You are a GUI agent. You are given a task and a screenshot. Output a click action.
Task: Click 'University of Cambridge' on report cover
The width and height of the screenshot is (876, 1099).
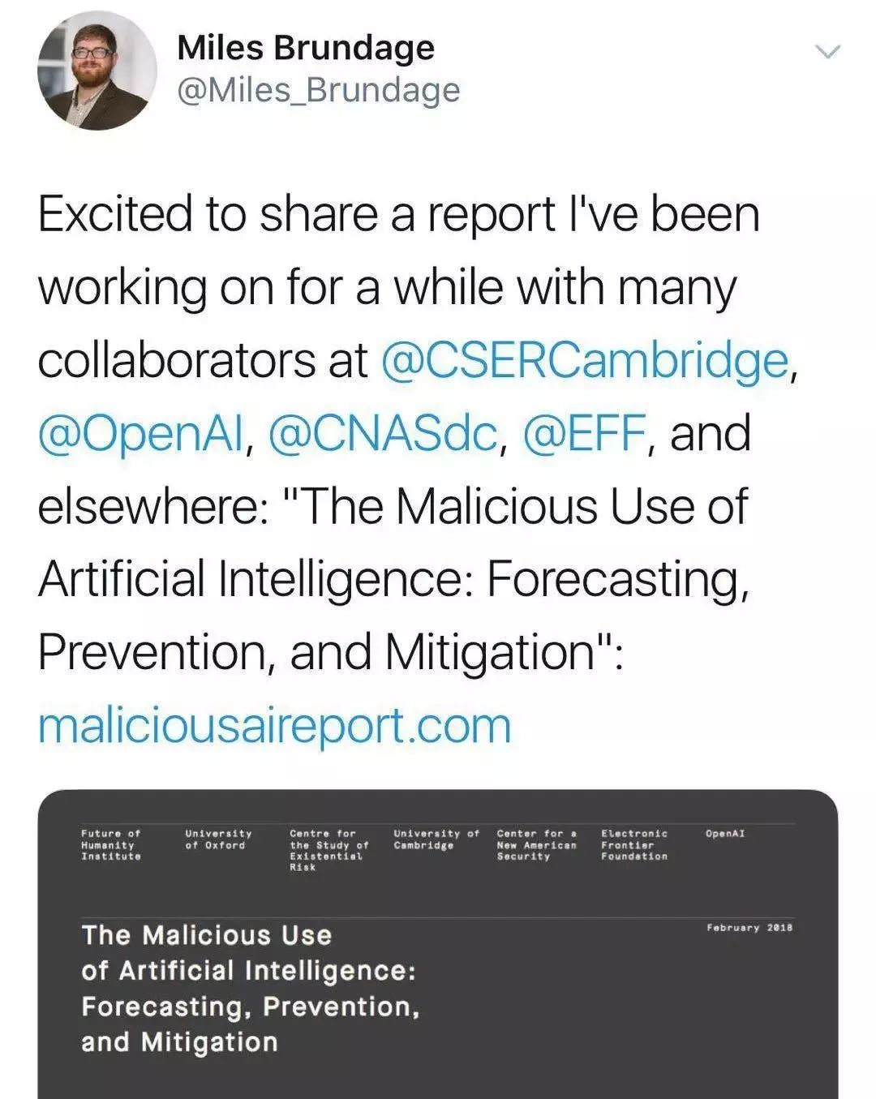(x=436, y=839)
